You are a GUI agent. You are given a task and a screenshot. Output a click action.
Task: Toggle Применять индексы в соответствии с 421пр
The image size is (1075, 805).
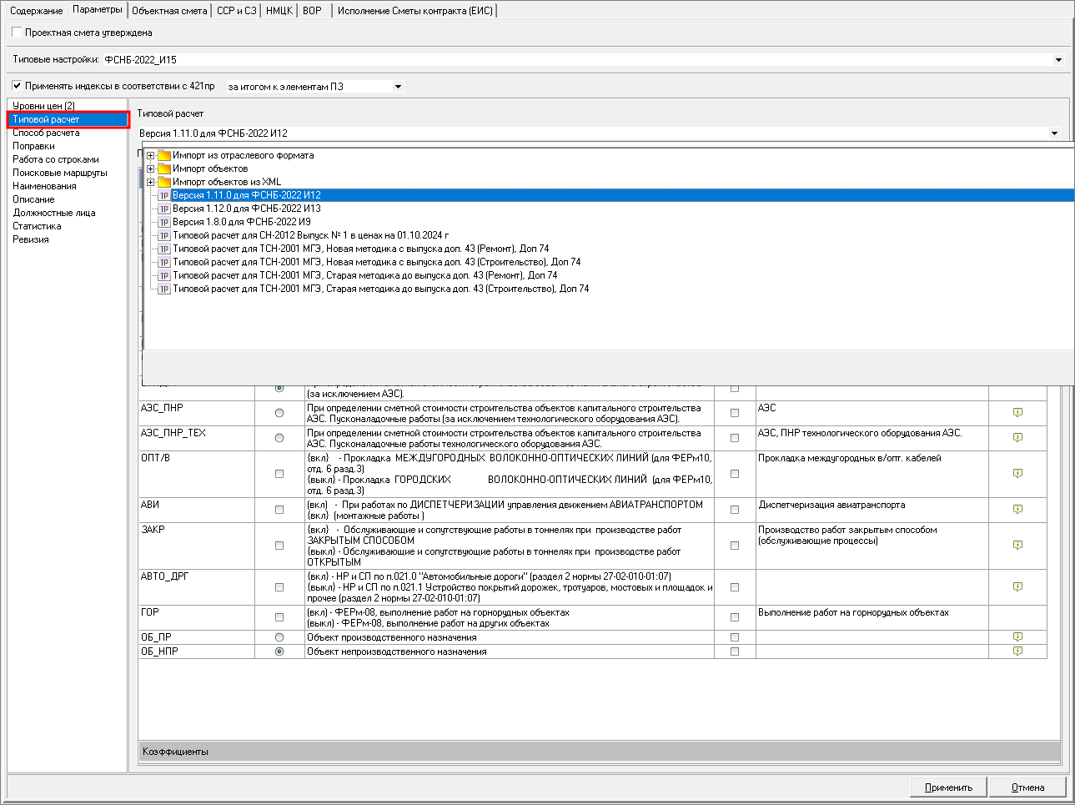pos(17,86)
